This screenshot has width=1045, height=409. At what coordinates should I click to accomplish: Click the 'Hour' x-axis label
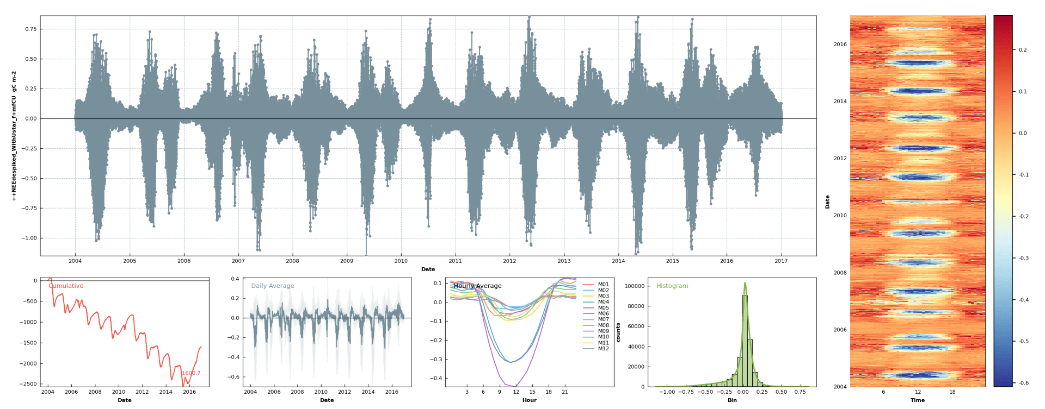pyautogui.click(x=529, y=400)
